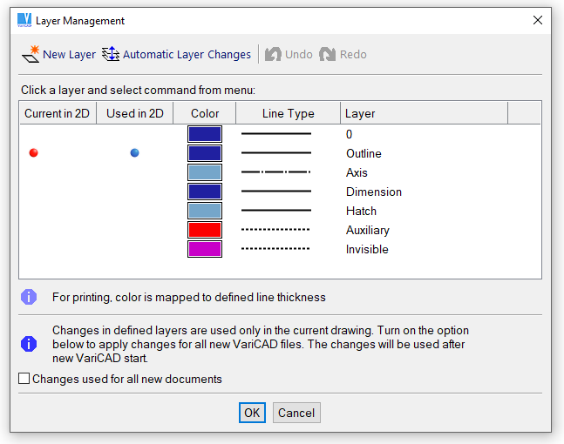This screenshot has height=444, width=564.
Task: Click the VariCAD logo in title bar
Action: coord(24,20)
